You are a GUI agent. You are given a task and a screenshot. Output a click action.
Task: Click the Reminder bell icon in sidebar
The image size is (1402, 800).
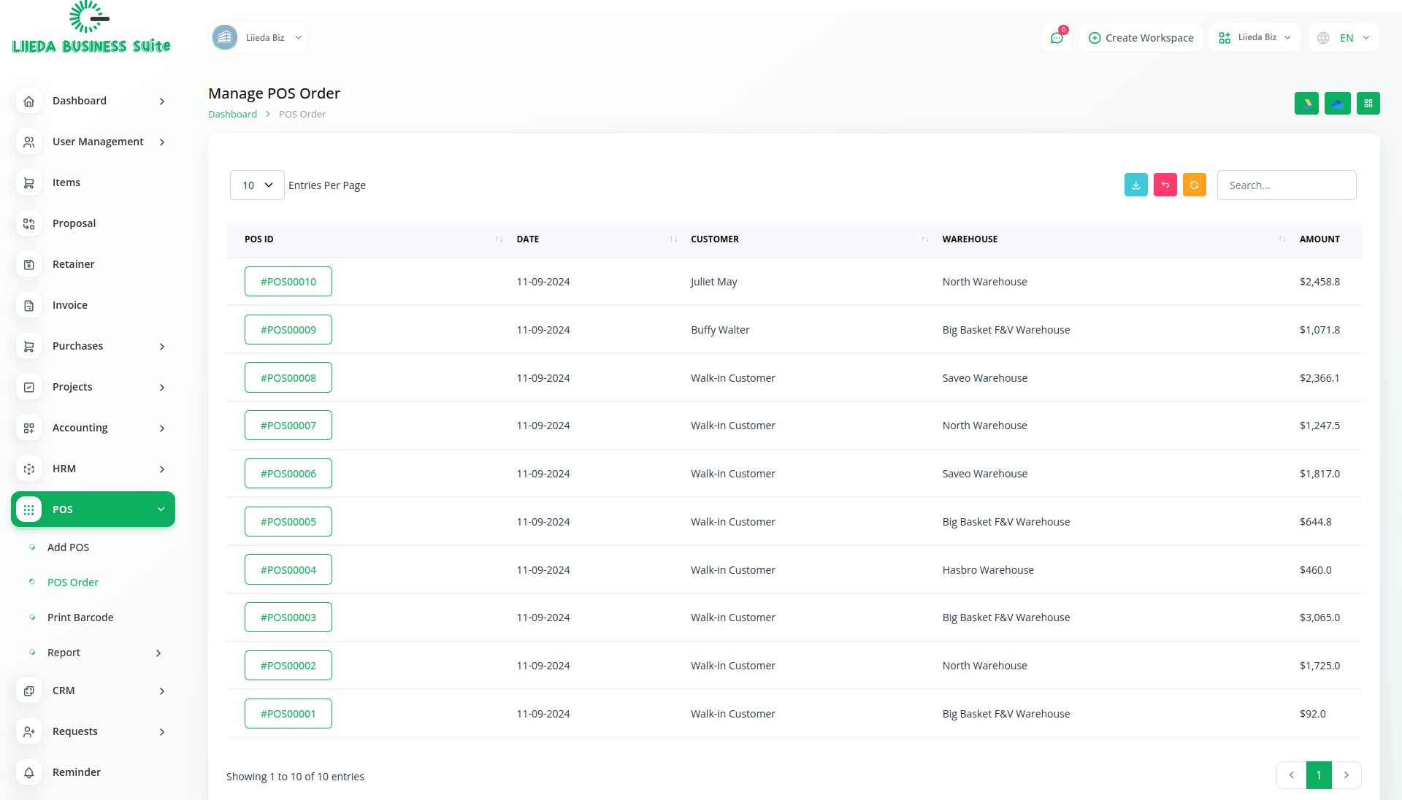(x=29, y=772)
